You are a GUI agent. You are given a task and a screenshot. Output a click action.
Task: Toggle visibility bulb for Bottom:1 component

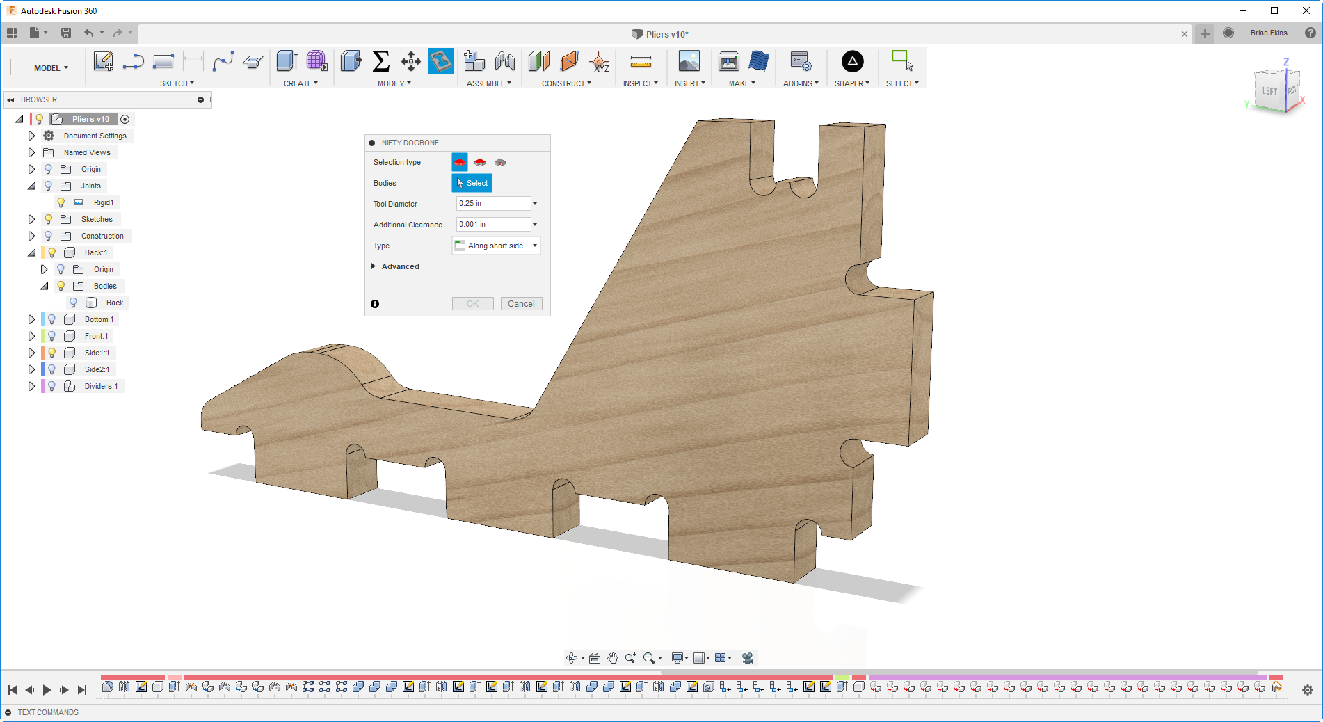[51, 319]
